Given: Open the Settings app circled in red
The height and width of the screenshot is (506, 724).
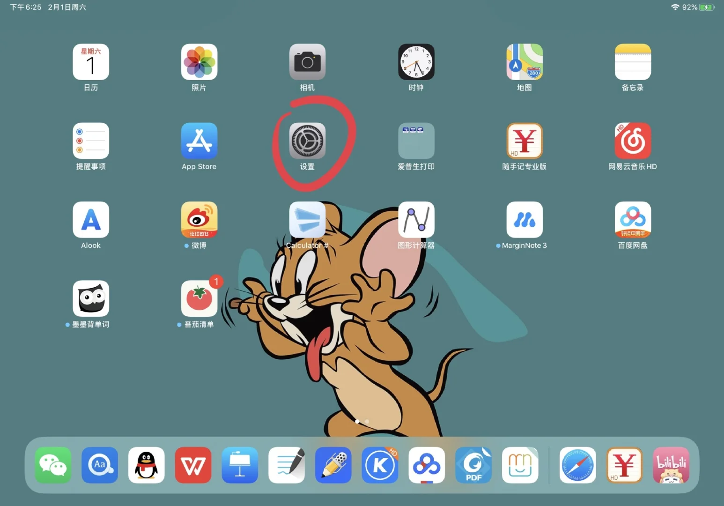Looking at the screenshot, I should tap(307, 141).
